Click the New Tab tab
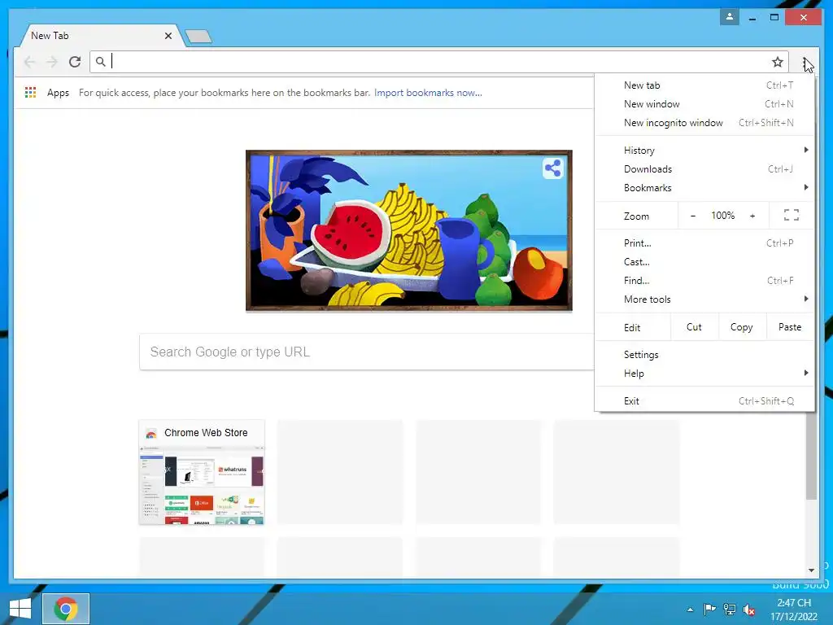Viewport: 833px width, 625px height. coord(101,36)
